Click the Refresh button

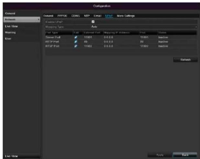(x=185, y=60)
